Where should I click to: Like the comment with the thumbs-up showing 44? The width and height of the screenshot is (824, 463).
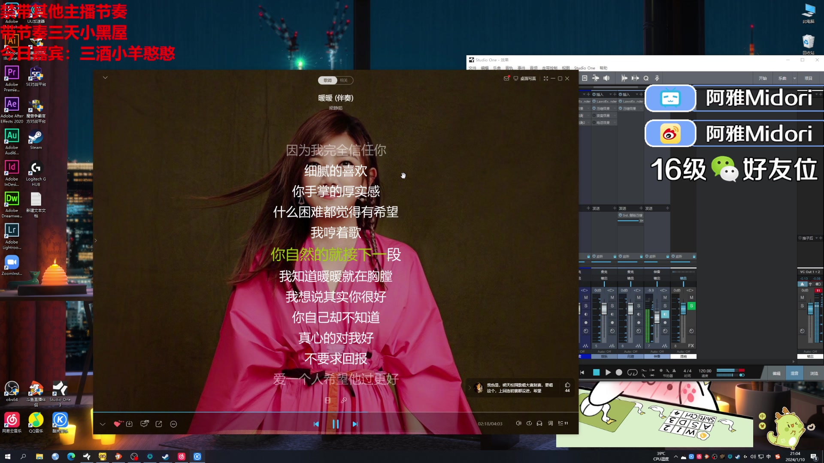click(567, 387)
